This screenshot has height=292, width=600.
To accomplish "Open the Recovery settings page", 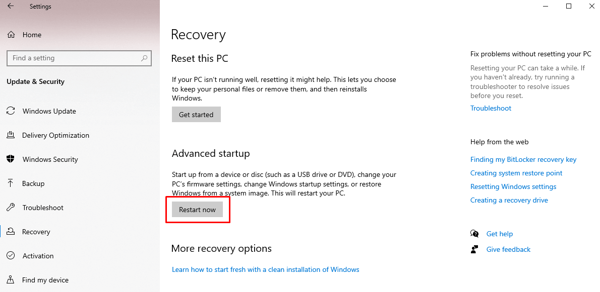I will tap(36, 232).
